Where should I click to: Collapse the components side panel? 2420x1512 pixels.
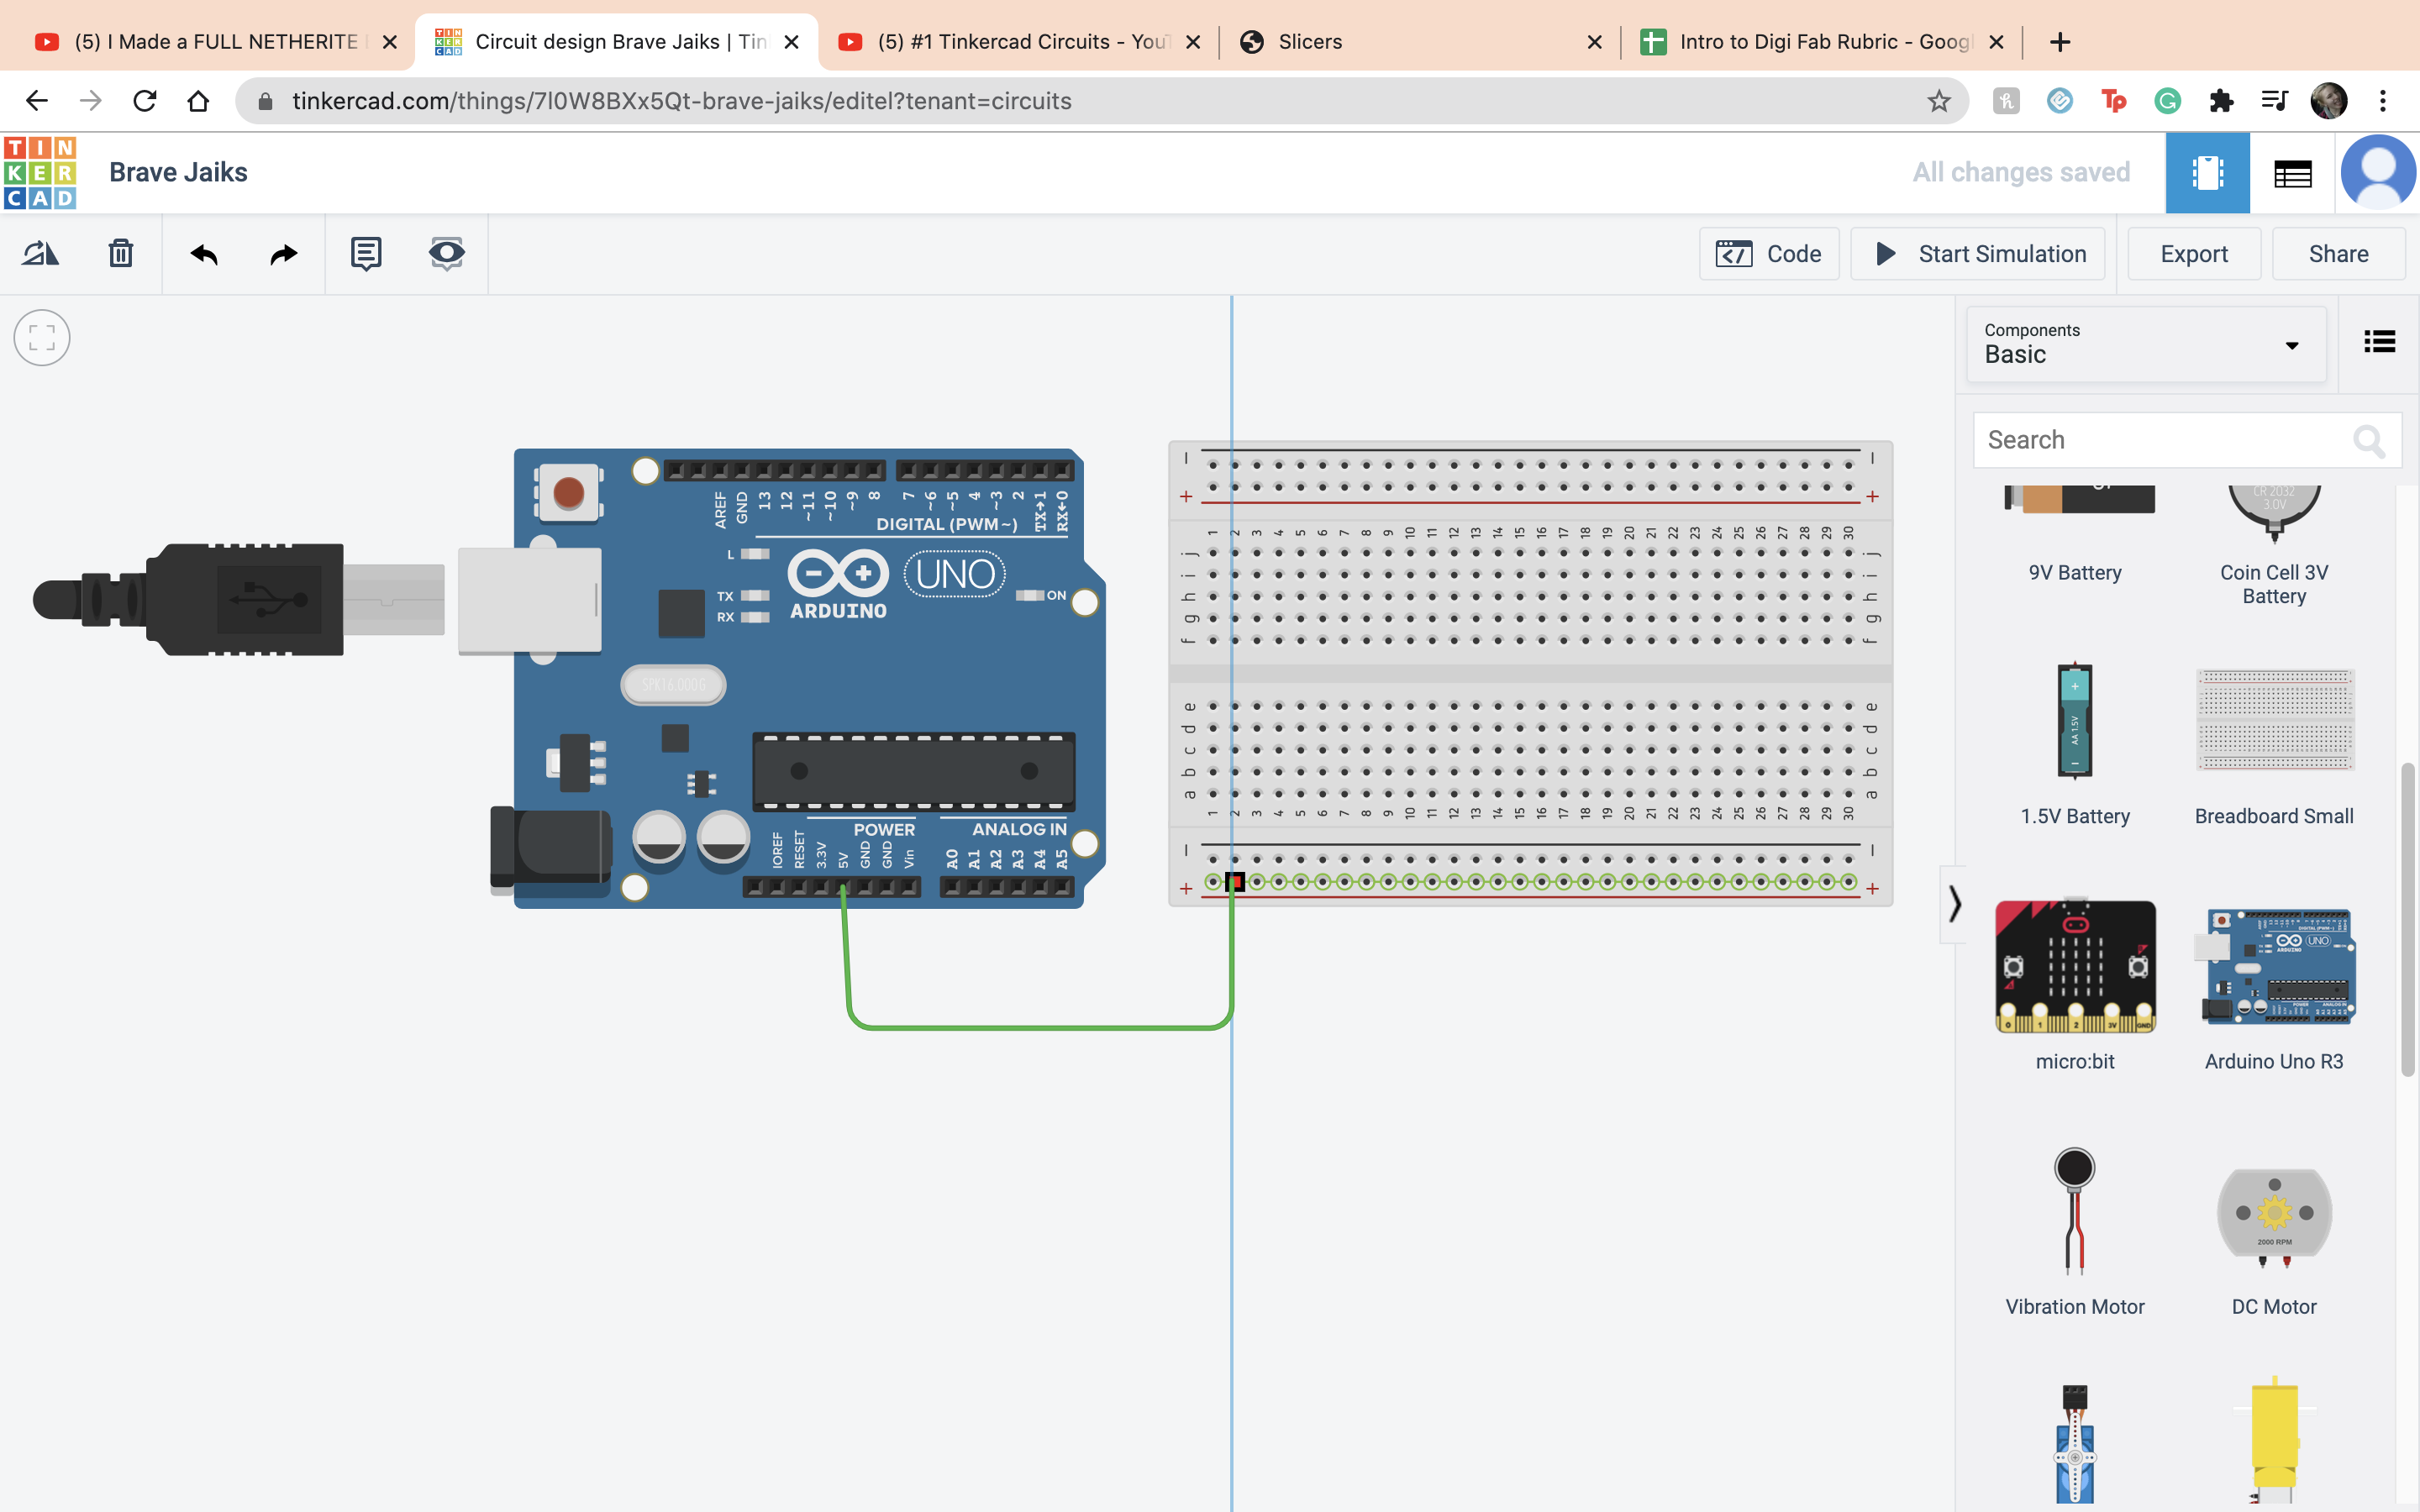[x=1954, y=904]
